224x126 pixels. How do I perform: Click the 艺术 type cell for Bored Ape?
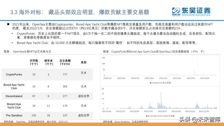[84, 86]
